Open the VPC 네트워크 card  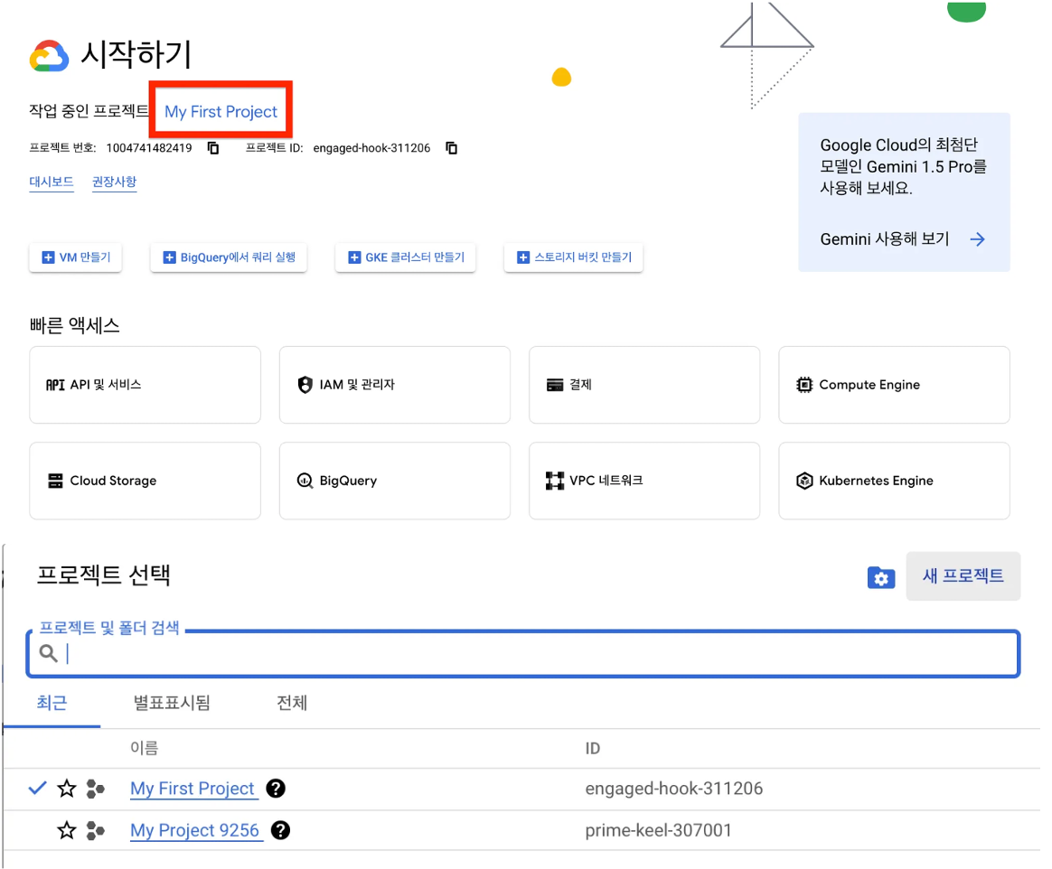(x=644, y=481)
